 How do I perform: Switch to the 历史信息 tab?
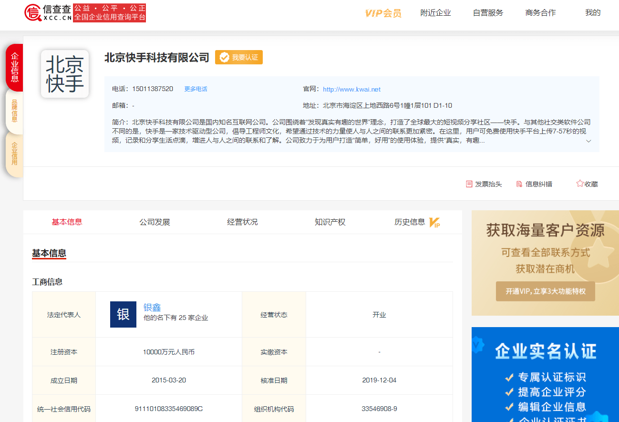410,222
